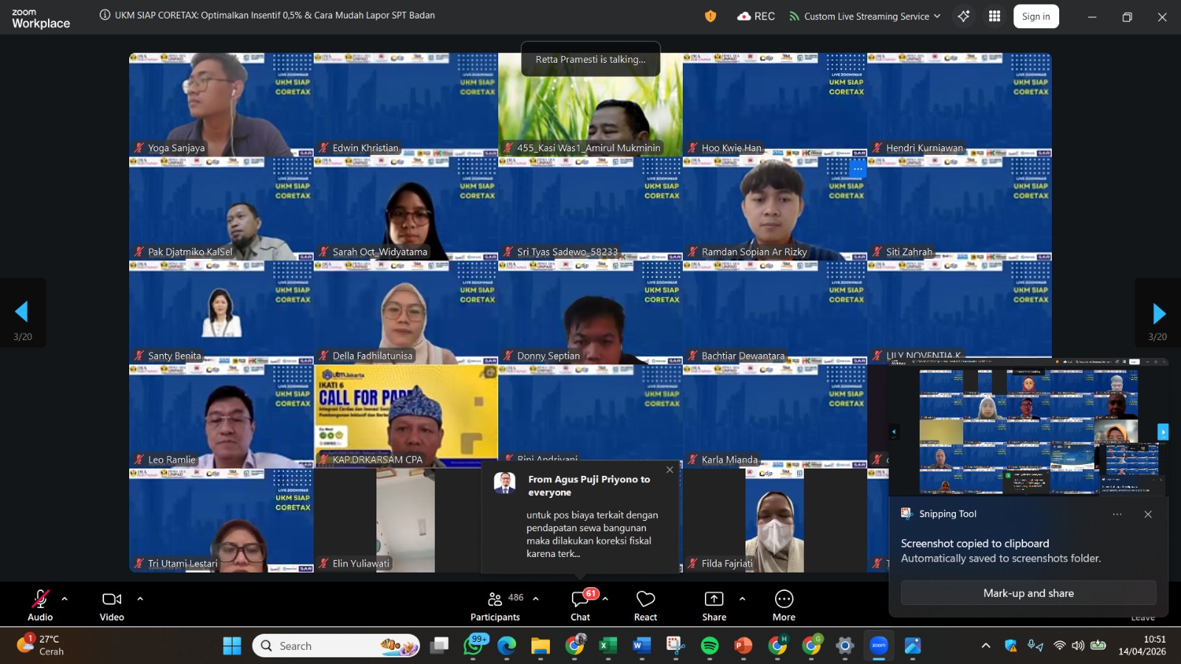
Task: Show hidden icons in the system tray
Action: [985, 646]
